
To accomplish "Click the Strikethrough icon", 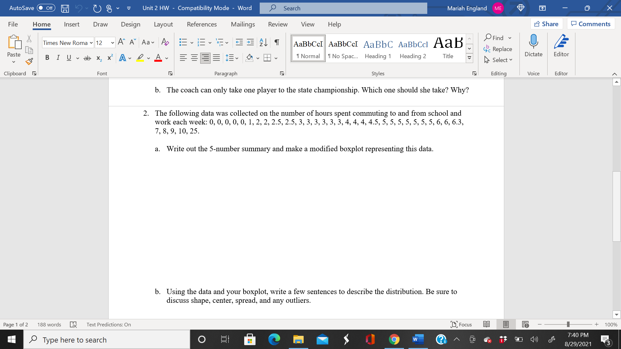I will click(x=87, y=58).
